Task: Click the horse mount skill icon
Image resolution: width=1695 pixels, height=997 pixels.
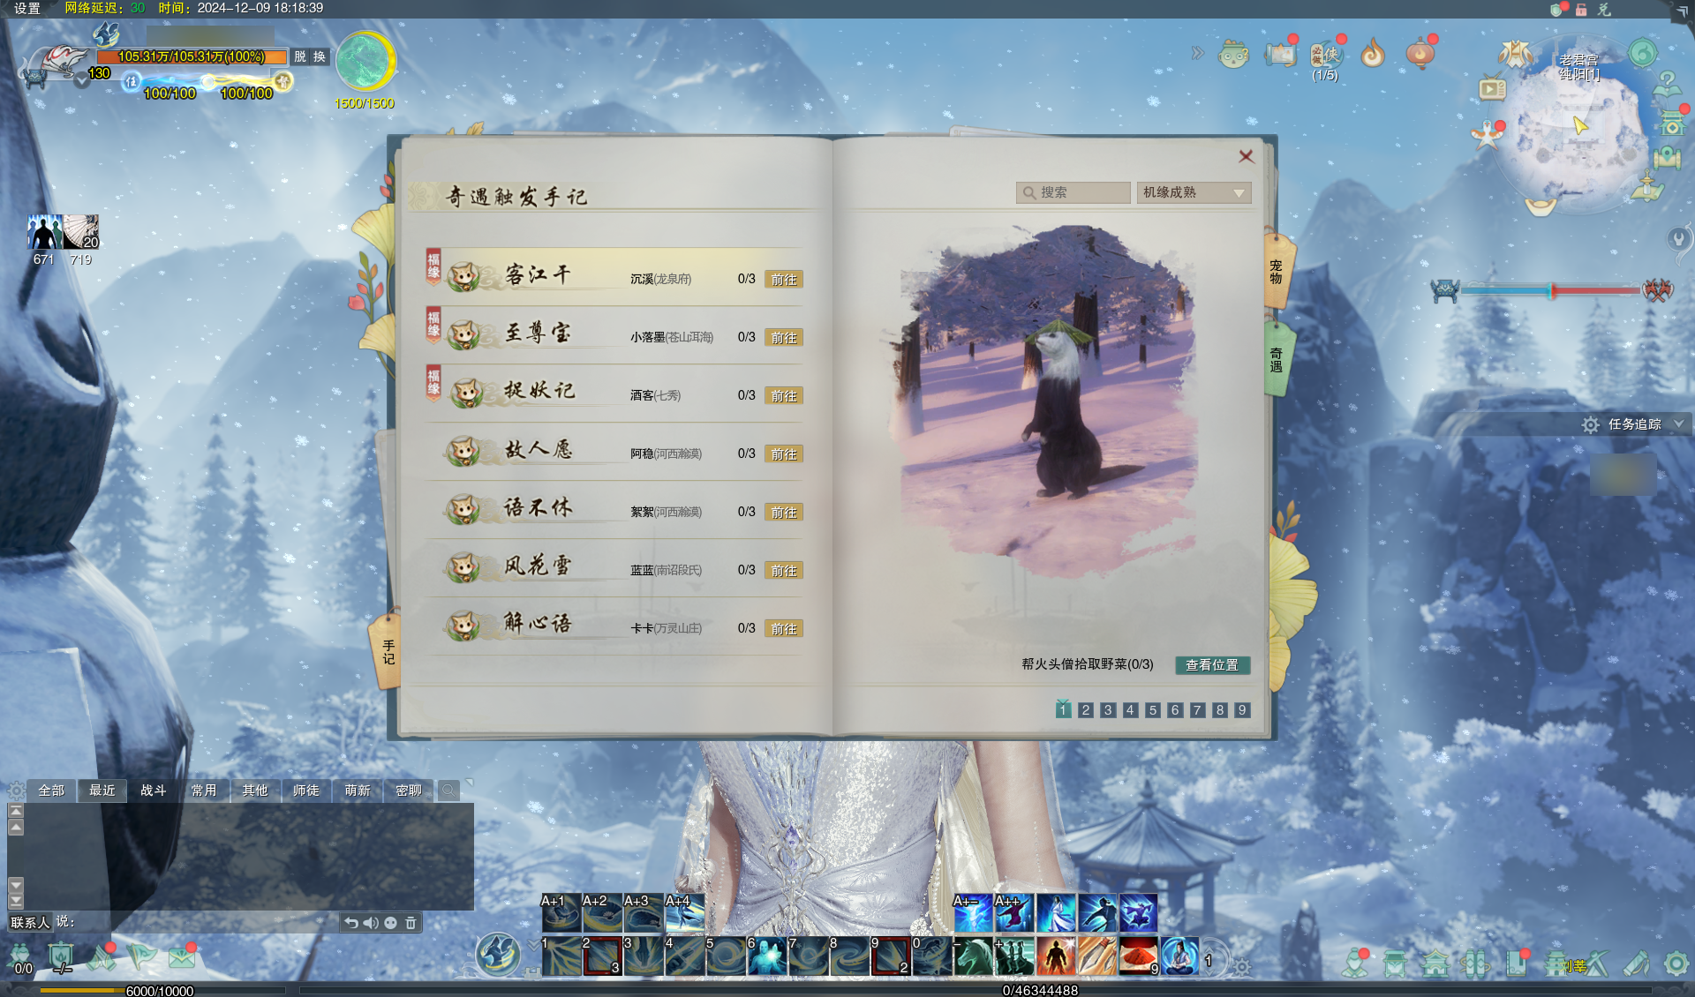Action: coord(973,956)
